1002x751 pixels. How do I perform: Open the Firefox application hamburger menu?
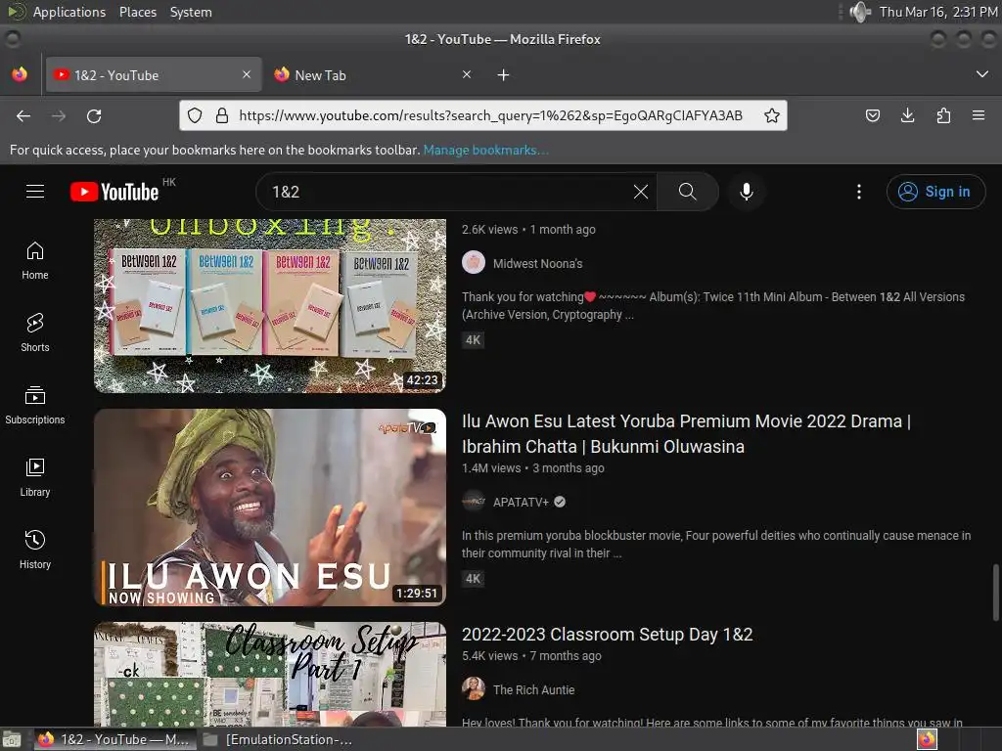979,115
